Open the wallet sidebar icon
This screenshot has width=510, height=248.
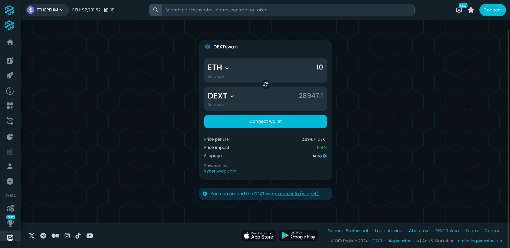[10, 152]
